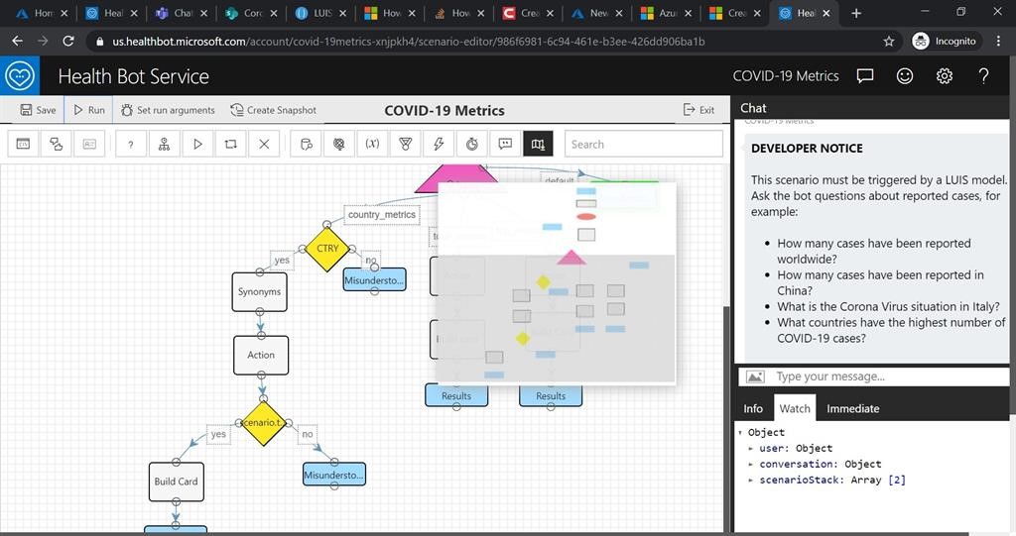Expand the user: Object entry
The image size is (1016, 536).
point(751,448)
